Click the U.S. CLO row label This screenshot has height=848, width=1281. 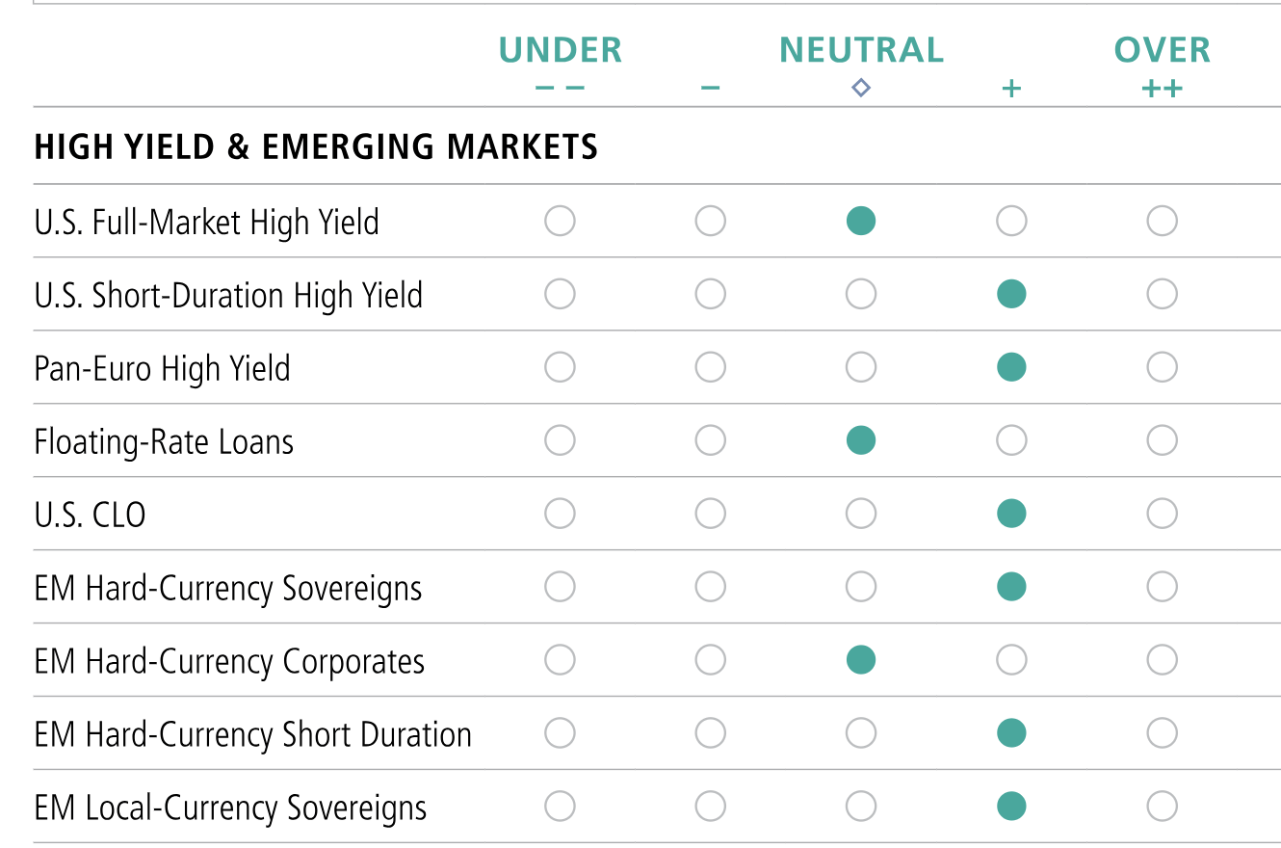click(90, 516)
